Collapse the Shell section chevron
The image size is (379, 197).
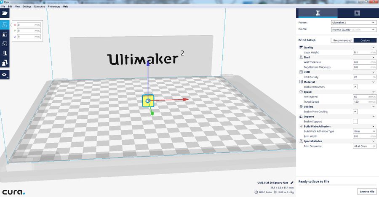[x=374, y=58]
